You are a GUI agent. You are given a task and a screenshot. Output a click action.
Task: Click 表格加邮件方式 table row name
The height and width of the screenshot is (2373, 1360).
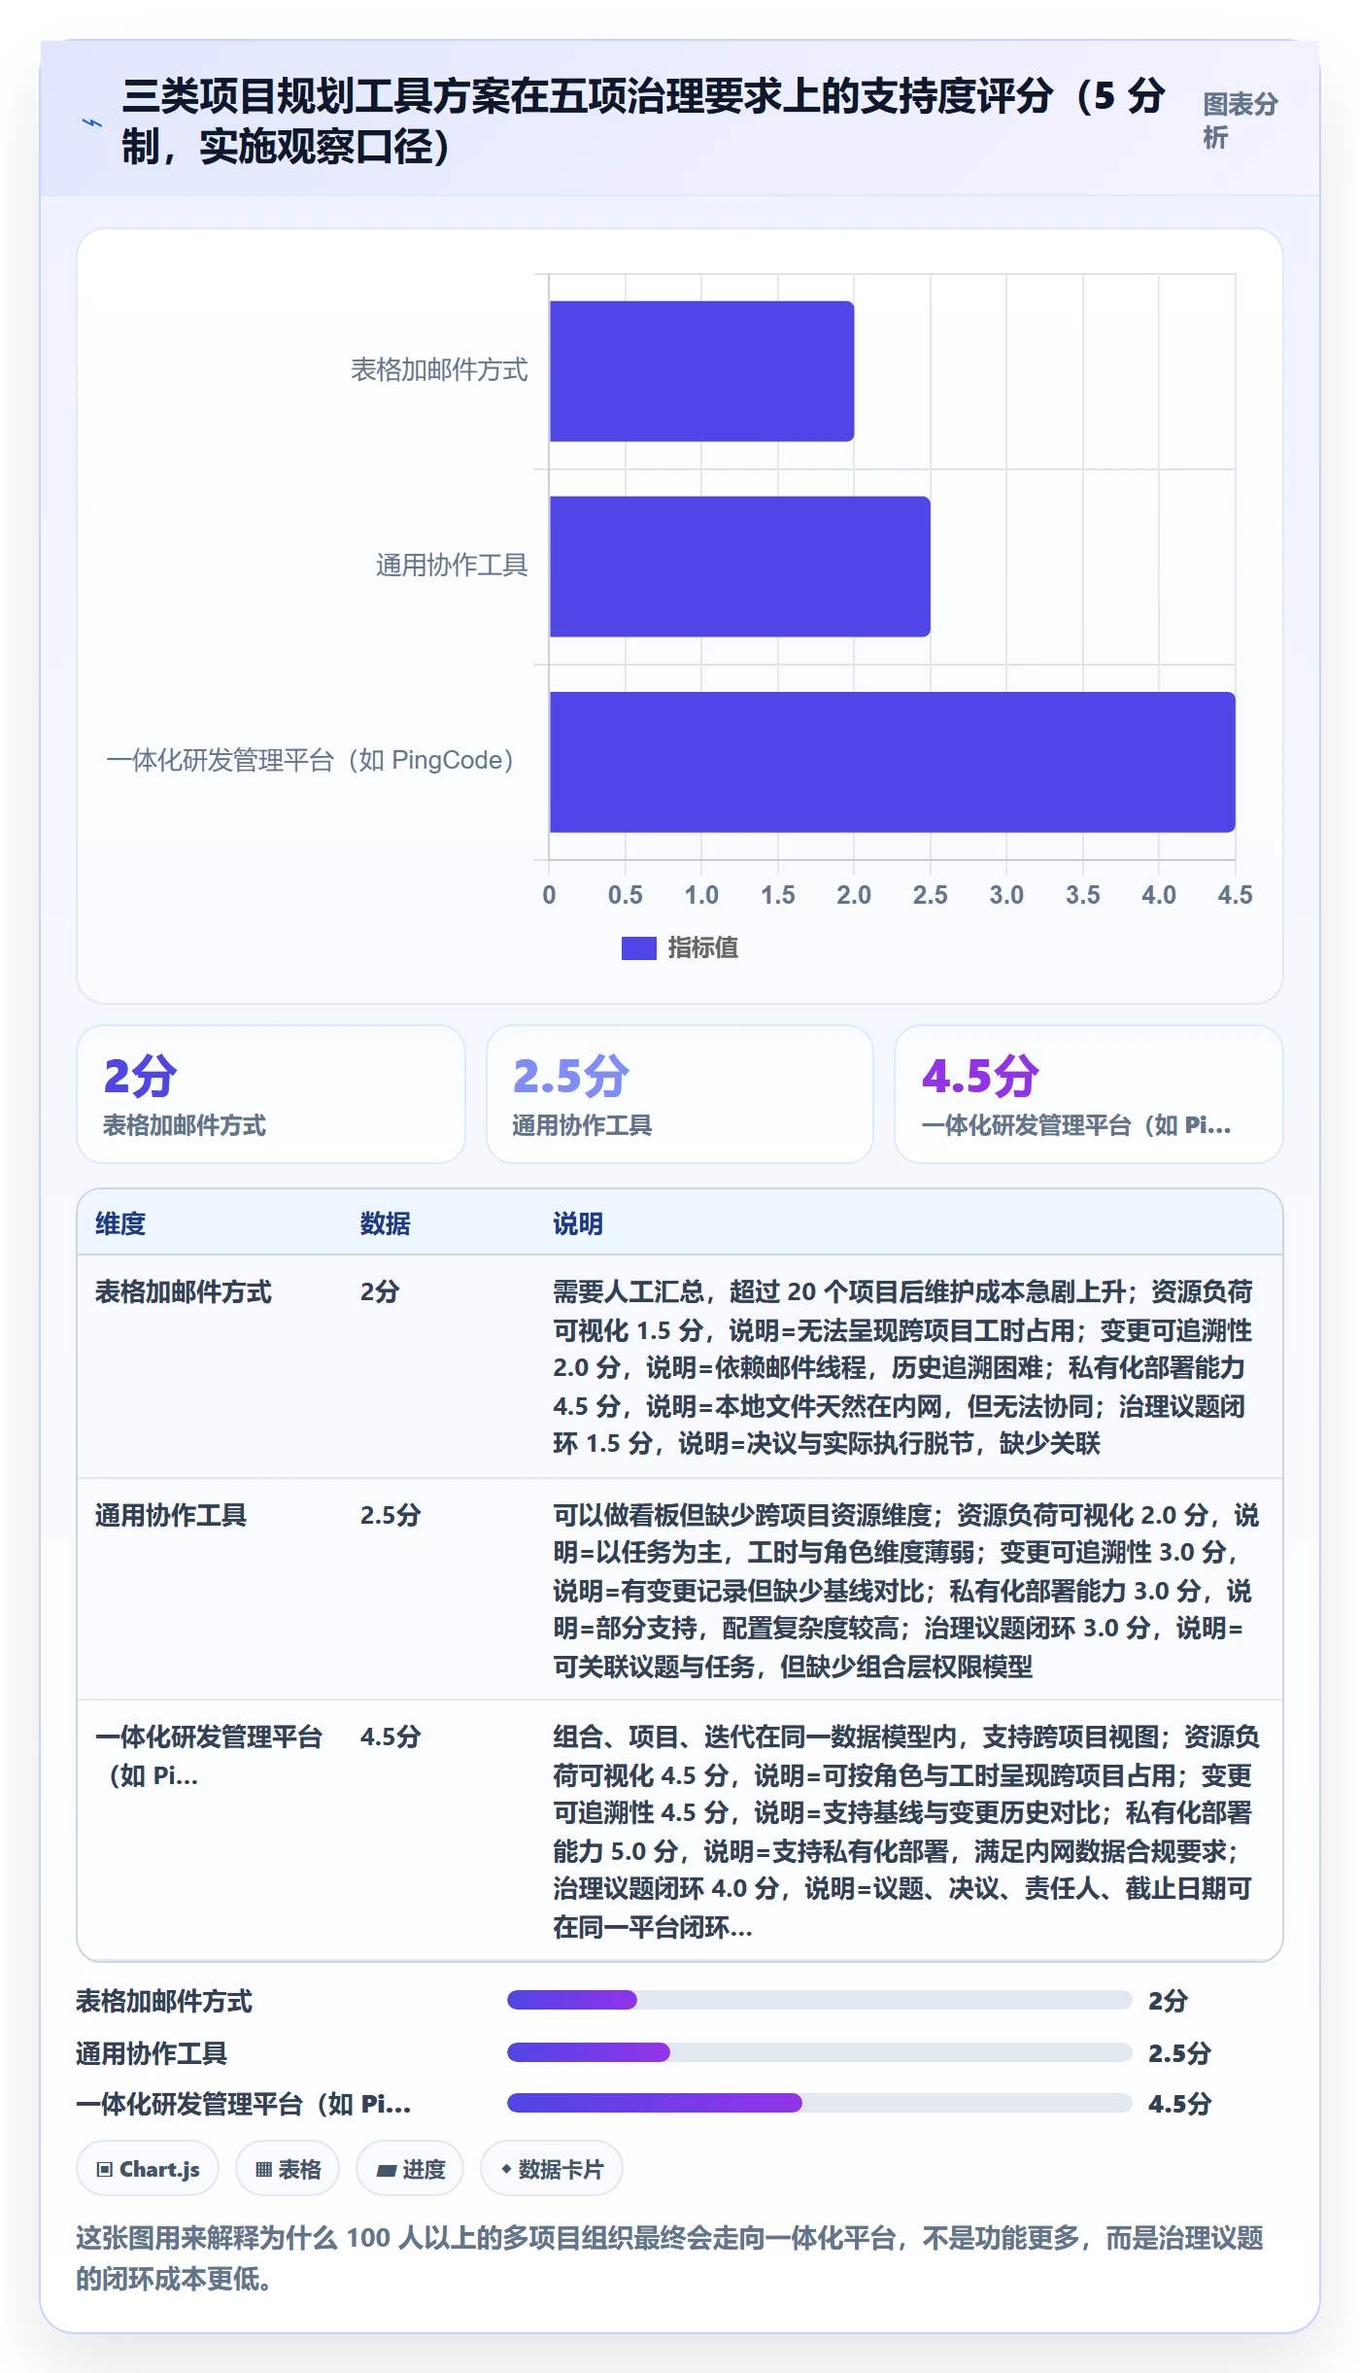[x=184, y=1291]
